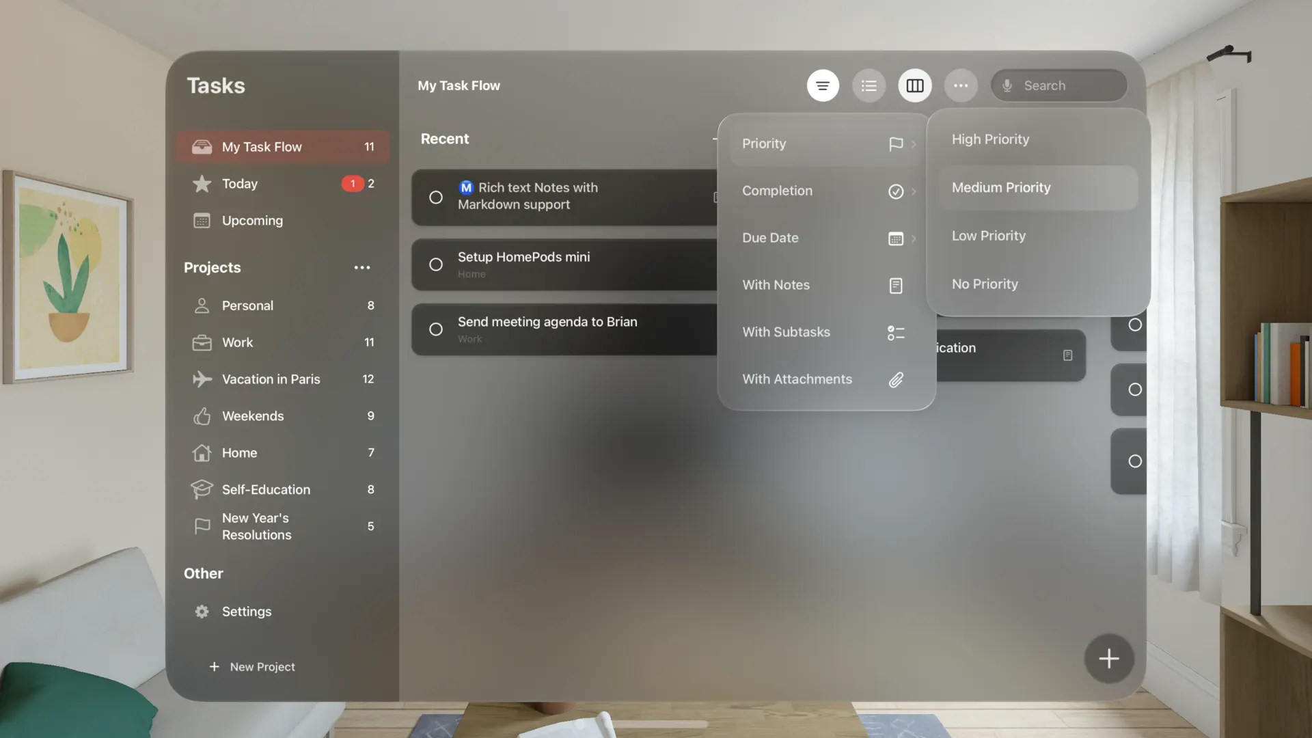
Task: Select Medium Priority from submenu
Action: coord(1001,187)
